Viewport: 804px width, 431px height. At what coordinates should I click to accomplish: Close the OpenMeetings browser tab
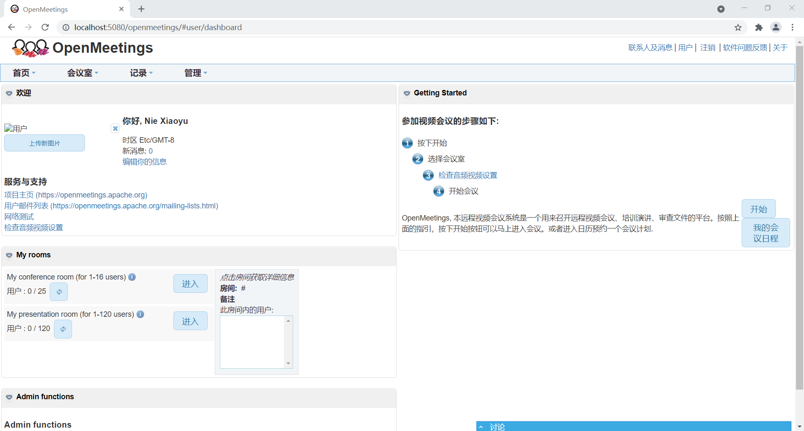click(x=121, y=9)
